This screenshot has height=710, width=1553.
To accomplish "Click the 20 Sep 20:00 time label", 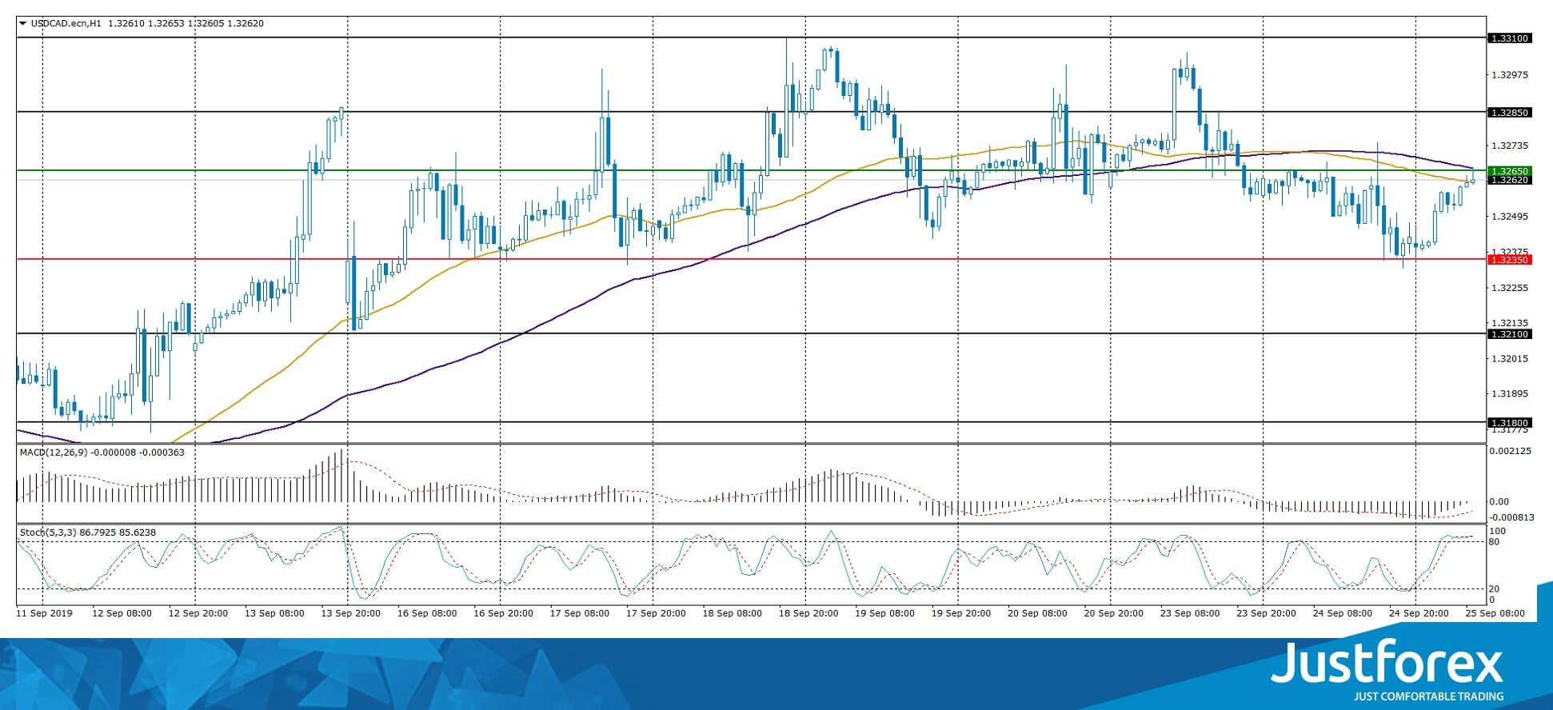I will point(1115,613).
